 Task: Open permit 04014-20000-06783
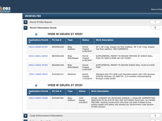pyautogui.click(x=38, y=47)
